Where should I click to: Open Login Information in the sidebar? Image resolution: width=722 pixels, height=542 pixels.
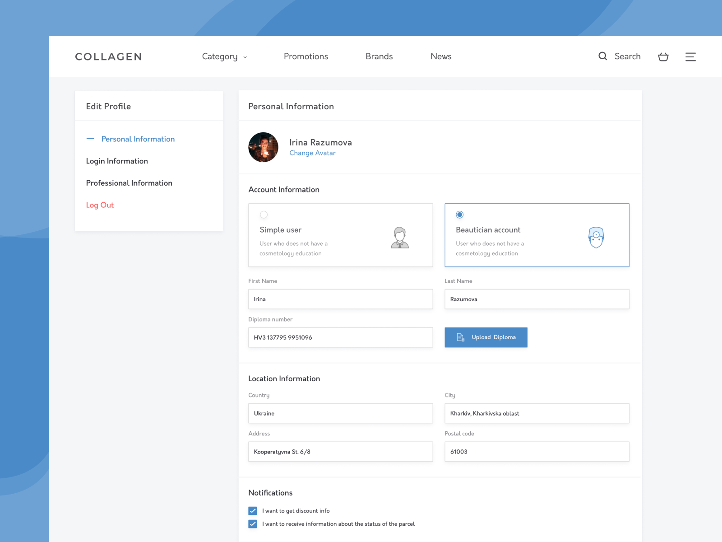(117, 161)
